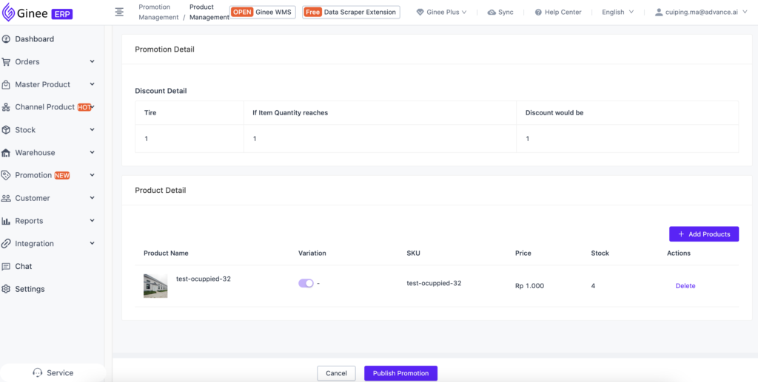
Task: Click the Stock box icon
Action: tap(6, 130)
